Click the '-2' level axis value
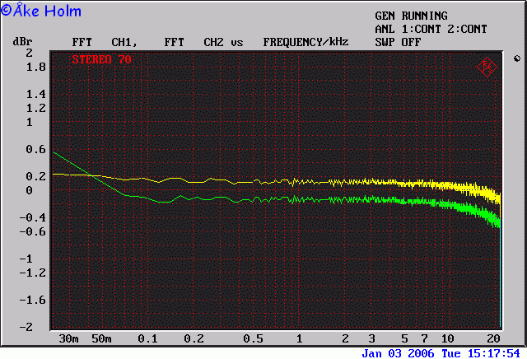Viewport: 527px width, 359px height. pyautogui.click(x=26, y=327)
